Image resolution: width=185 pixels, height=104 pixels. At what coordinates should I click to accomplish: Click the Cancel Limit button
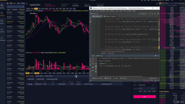(x=40, y=79)
